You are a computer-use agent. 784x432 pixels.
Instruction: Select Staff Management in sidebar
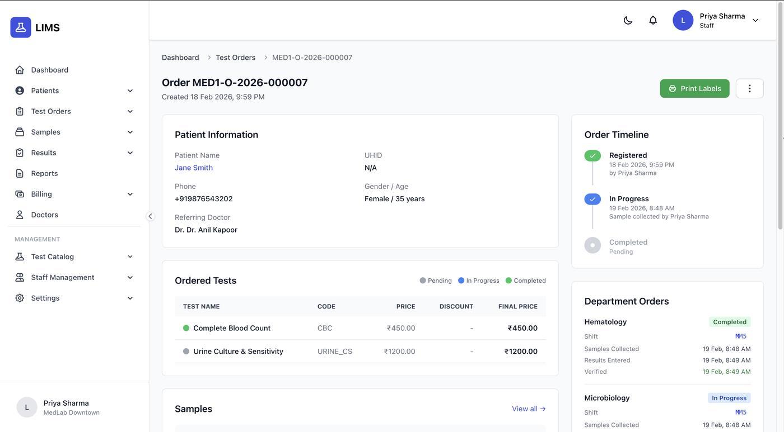pos(63,277)
